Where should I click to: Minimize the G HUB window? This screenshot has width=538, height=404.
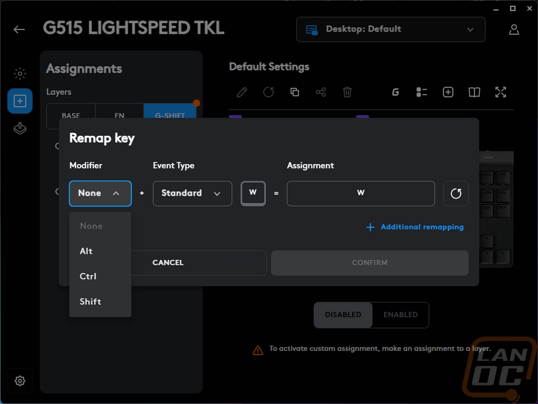[x=496, y=9]
